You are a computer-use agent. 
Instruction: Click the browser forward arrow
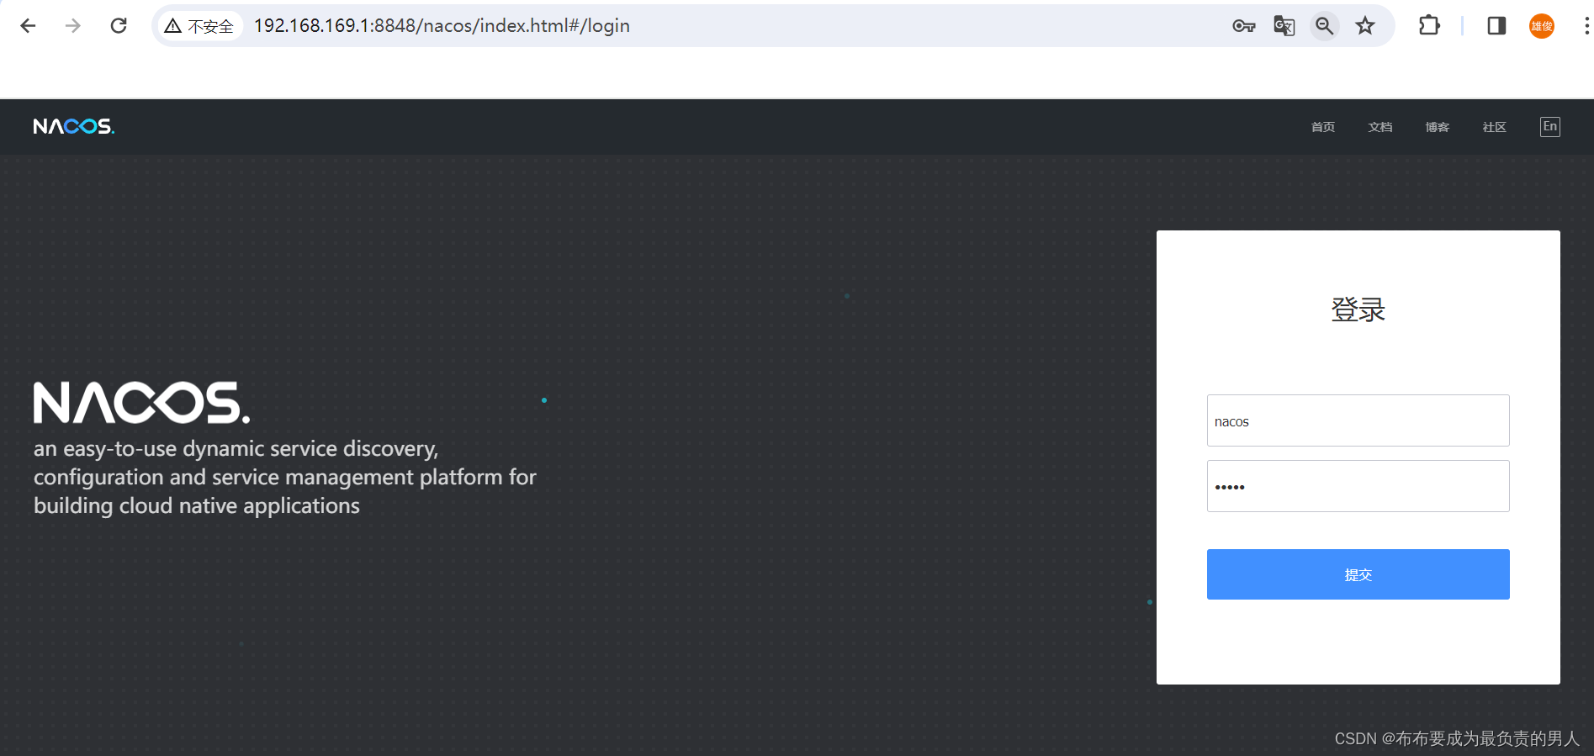click(73, 26)
